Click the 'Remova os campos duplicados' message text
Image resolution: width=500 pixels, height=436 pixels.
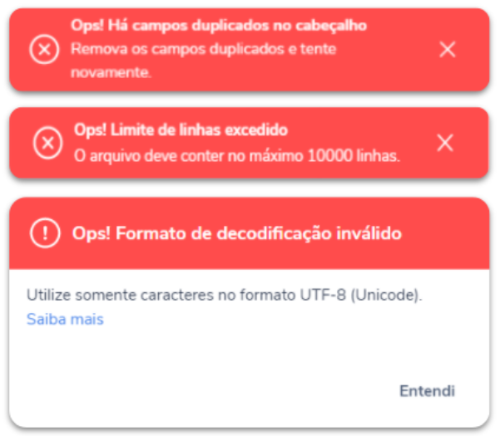click(177, 49)
